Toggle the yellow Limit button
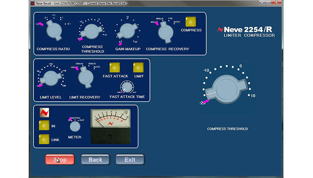 (139, 67)
